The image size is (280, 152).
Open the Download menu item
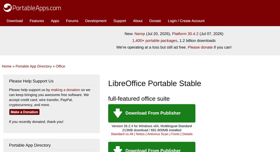tap(15, 21)
